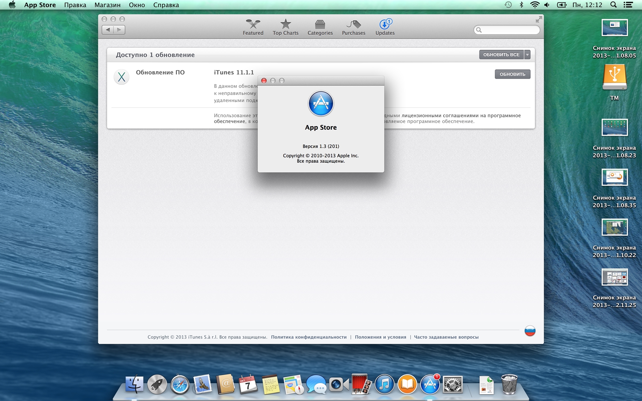Click the ОБНОВИТЬ ВСЕ button
The height and width of the screenshot is (401, 642).
click(501, 55)
